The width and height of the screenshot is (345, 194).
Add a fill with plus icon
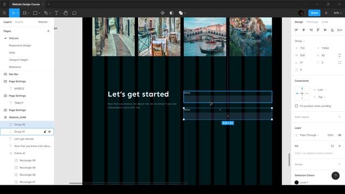click(340, 146)
